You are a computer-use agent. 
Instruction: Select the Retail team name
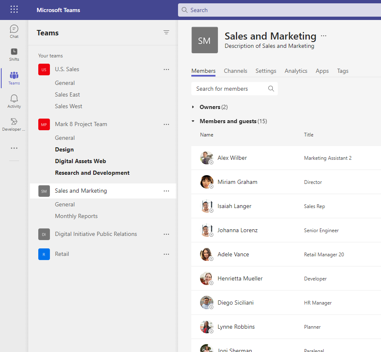(62, 254)
